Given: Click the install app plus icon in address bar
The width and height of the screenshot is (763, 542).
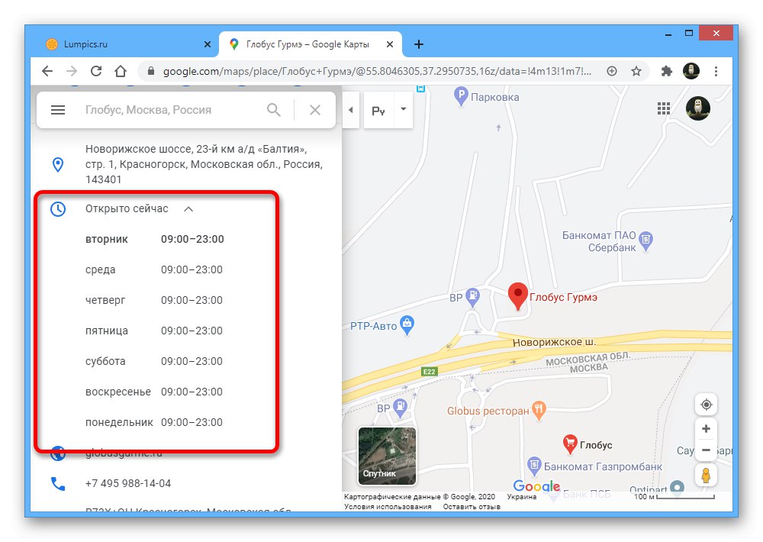Looking at the screenshot, I should click(612, 72).
